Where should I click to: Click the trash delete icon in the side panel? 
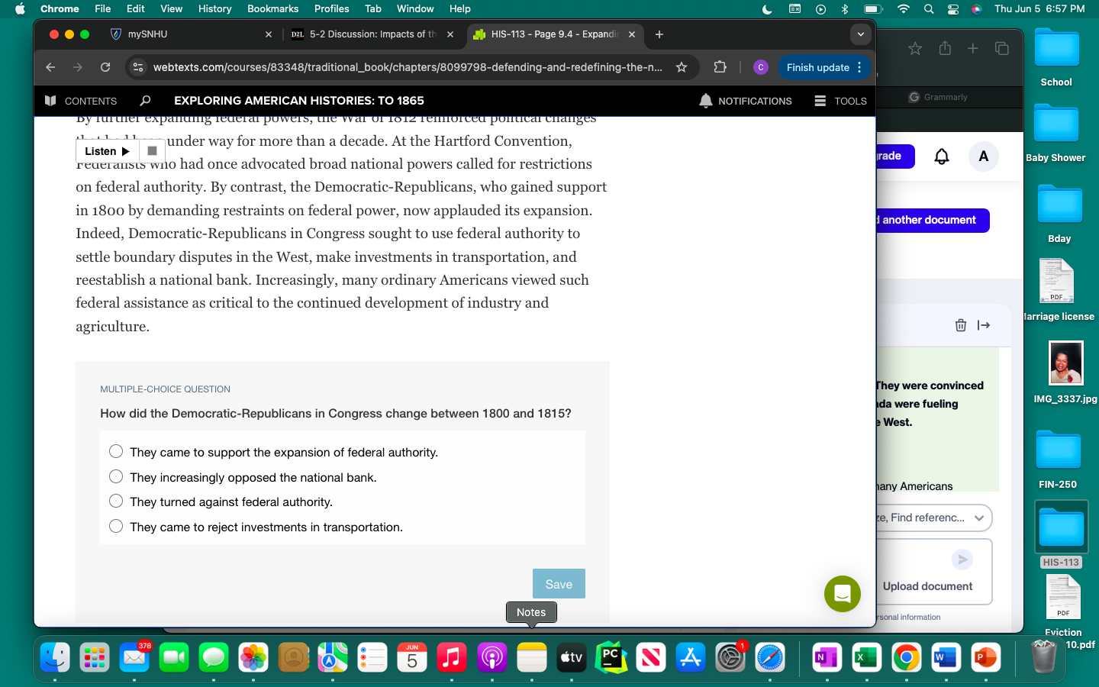[961, 324]
